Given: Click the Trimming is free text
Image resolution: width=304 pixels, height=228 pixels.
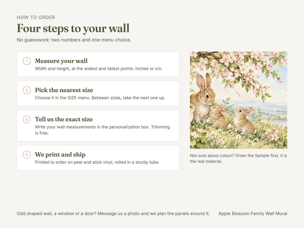Looking at the screenshot, I should click(x=102, y=130).
